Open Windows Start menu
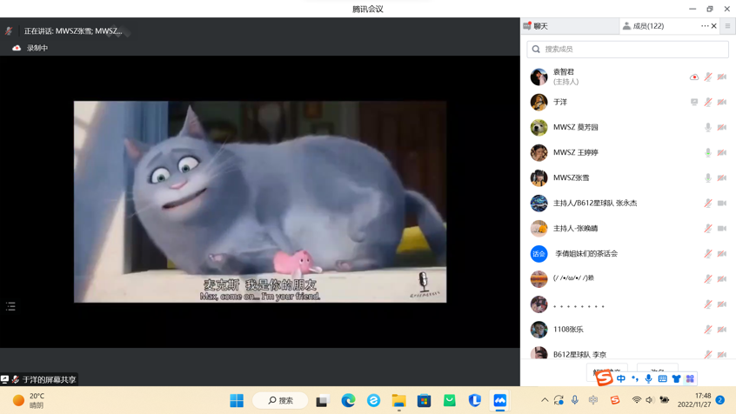736x414 pixels. coord(237,400)
